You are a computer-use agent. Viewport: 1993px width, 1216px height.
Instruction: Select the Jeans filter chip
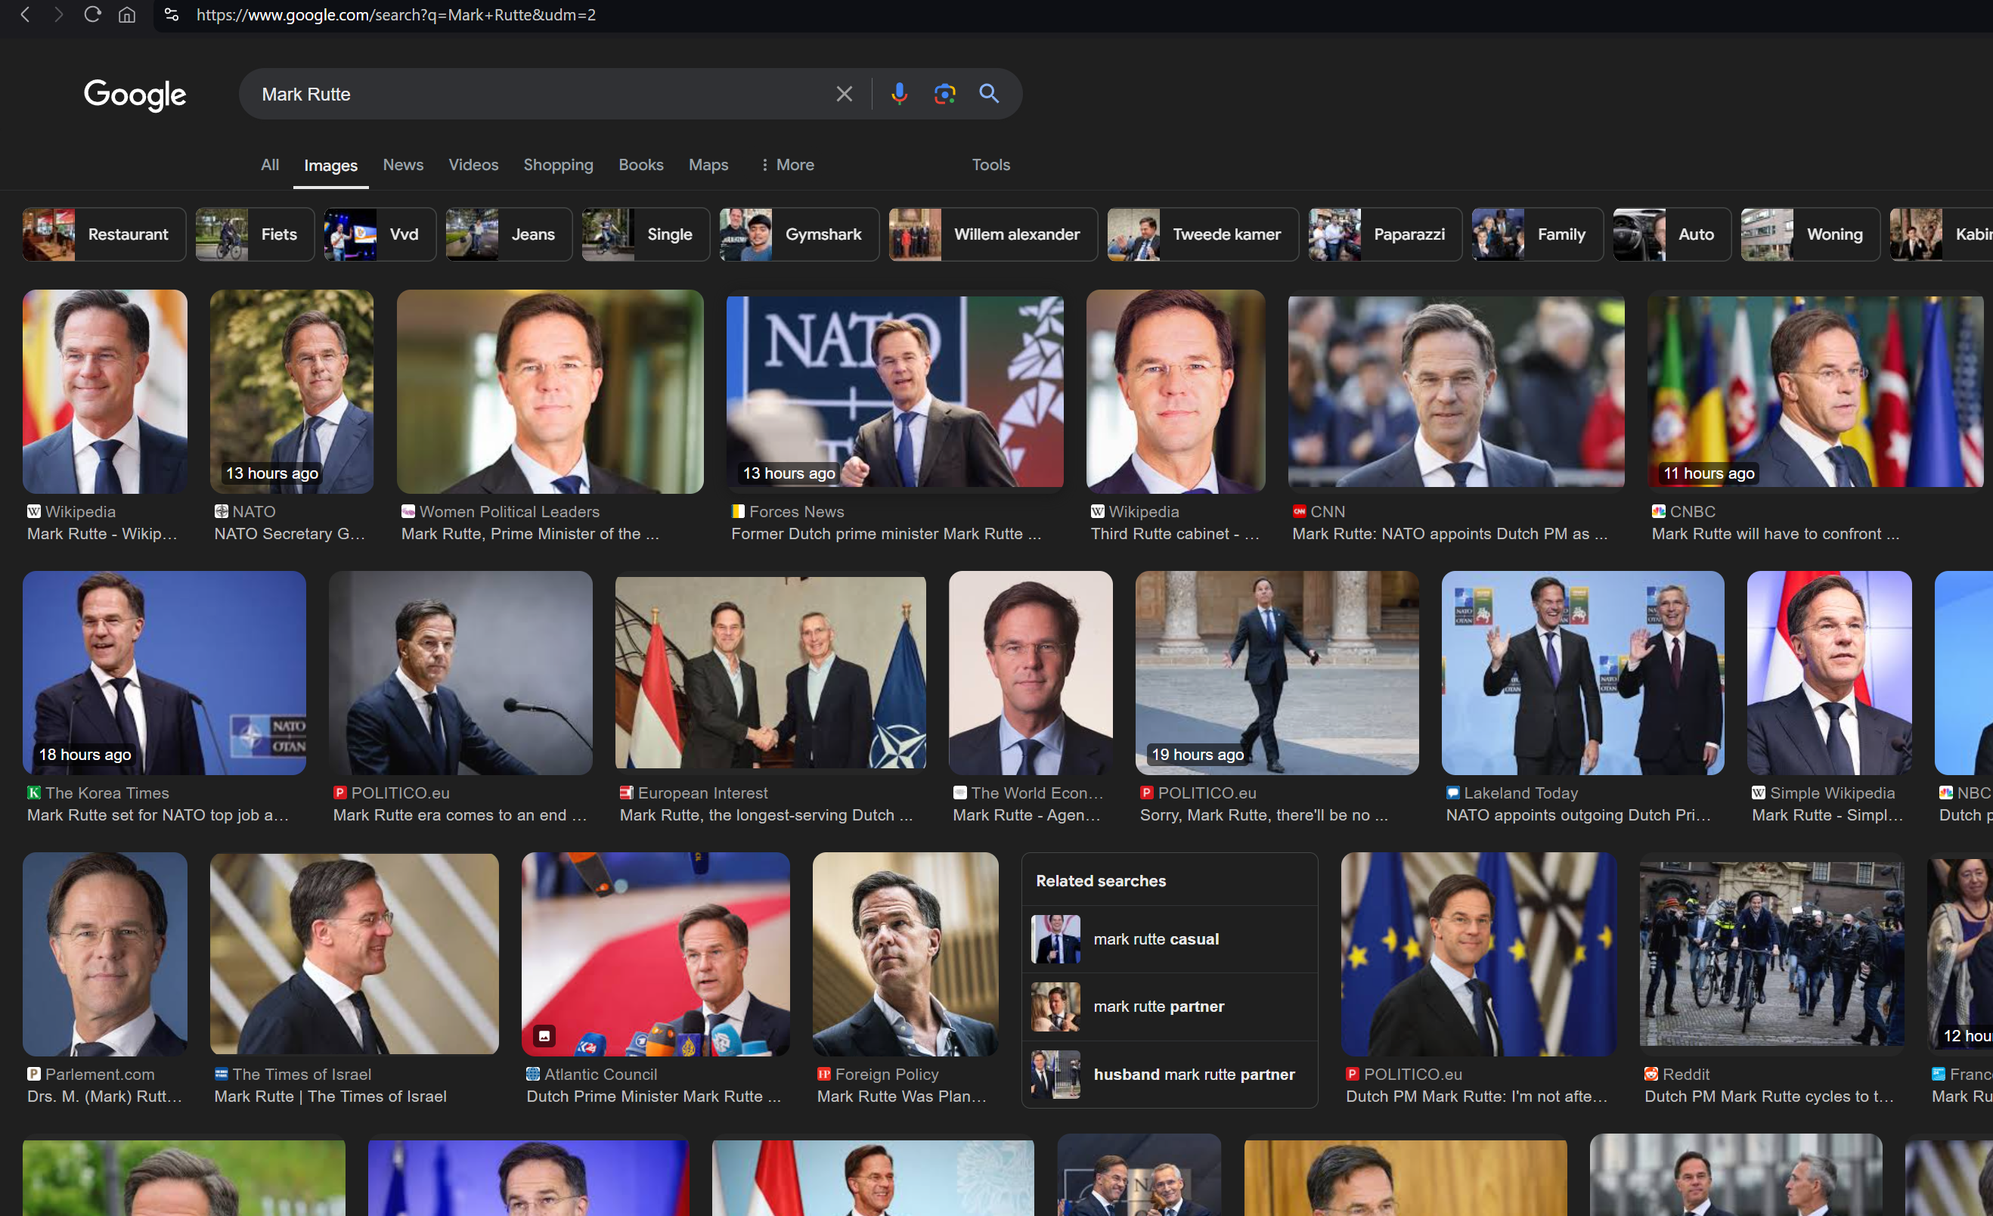pos(509,234)
